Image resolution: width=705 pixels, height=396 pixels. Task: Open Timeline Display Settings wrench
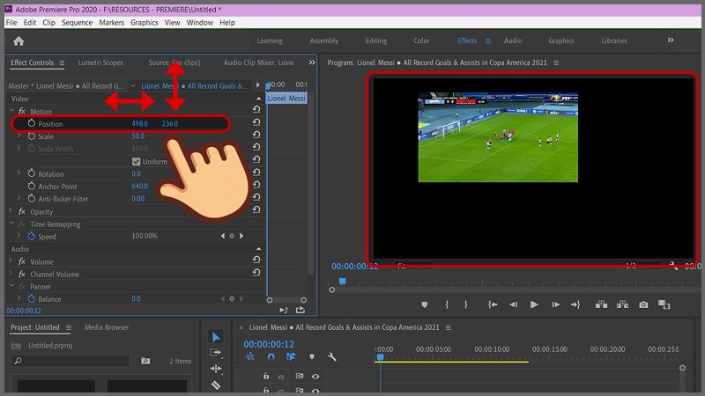pos(332,357)
